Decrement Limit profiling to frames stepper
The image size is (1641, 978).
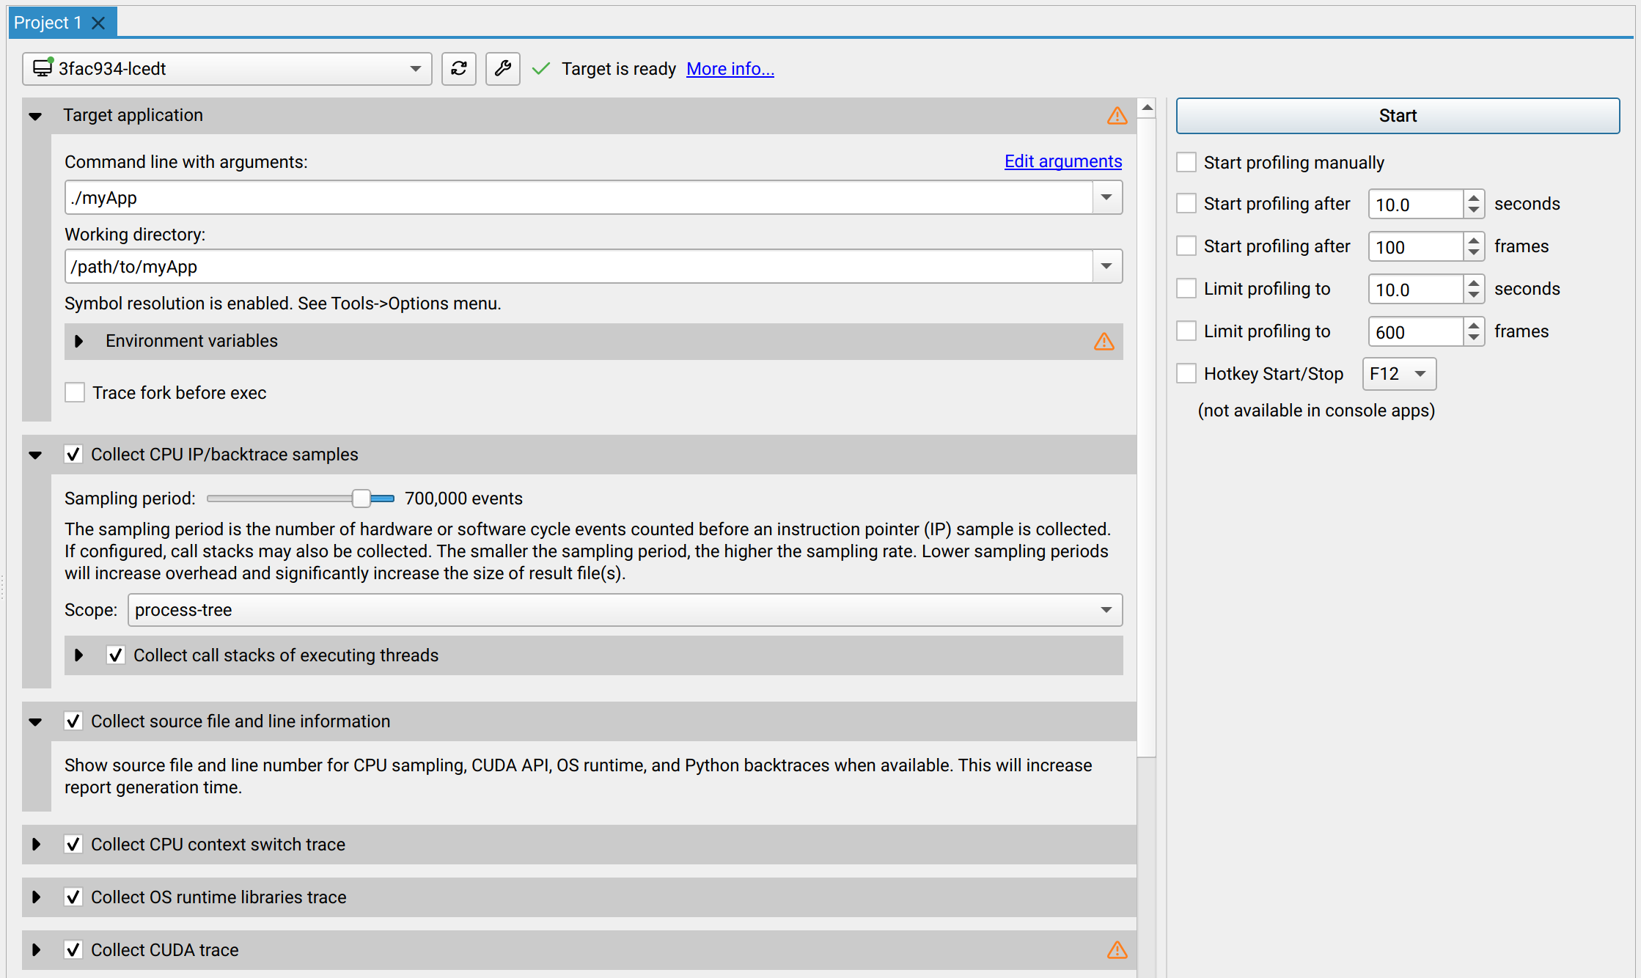click(1474, 339)
